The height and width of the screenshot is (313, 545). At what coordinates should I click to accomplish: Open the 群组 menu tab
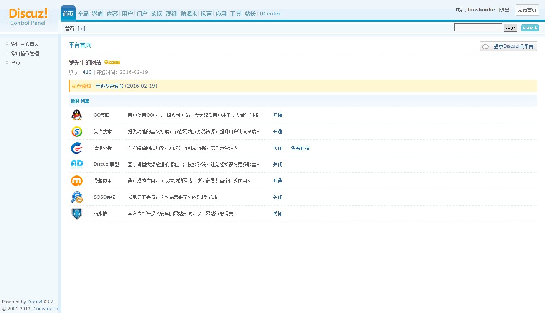[171, 14]
